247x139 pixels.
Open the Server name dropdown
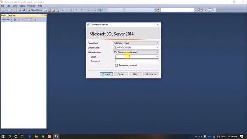pyautogui.click(x=157, y=47)
